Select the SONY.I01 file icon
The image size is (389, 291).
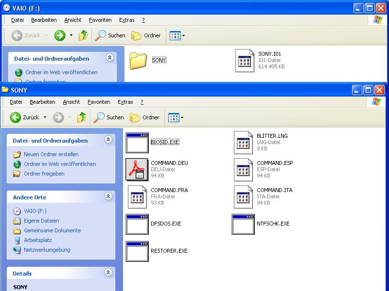245,61
